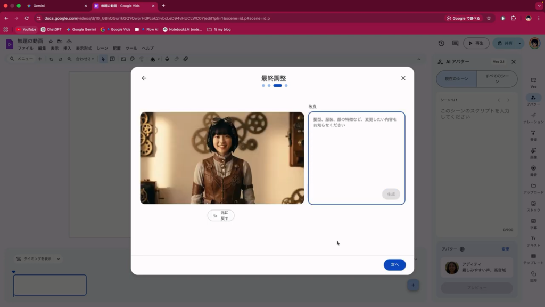
Task: Select the generated avatar preview image
Action: [x=222, y=158]
